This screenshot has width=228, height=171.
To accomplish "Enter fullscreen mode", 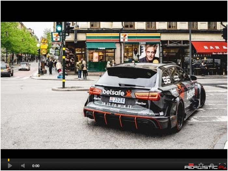I will (x=222, y=165).
